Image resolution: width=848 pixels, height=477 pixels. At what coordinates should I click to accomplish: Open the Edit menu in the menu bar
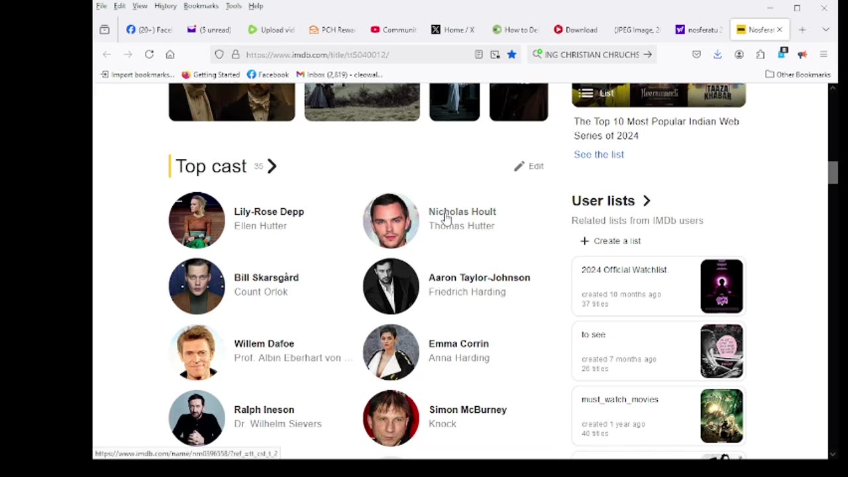[x=119, y=6]
